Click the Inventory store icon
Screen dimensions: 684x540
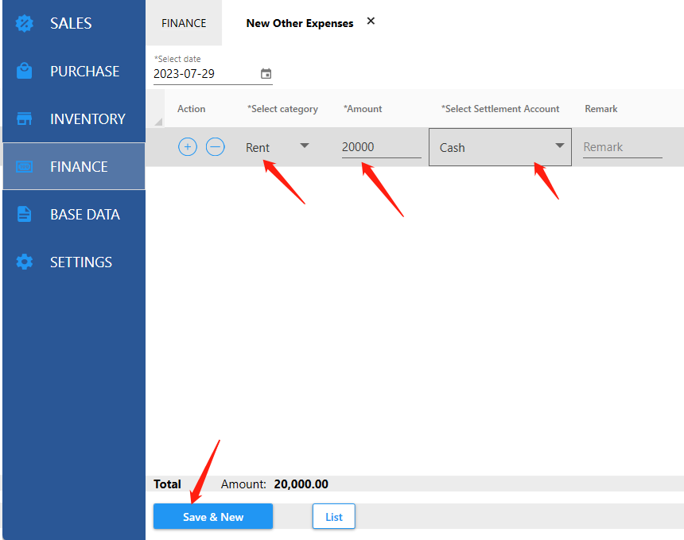[25, 118]
